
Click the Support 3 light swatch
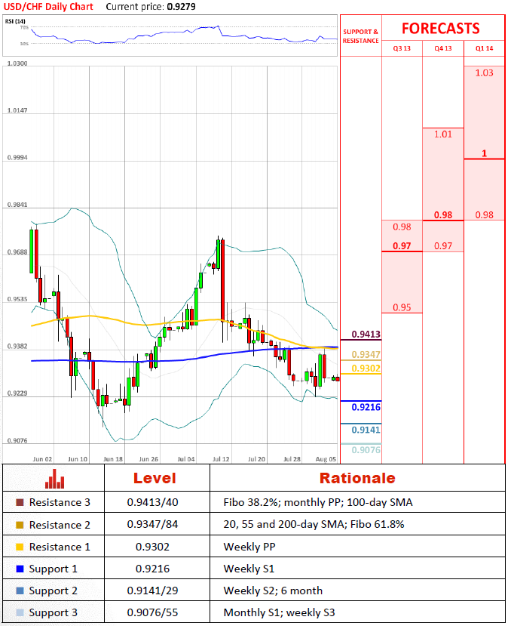(x=20, y=613)
